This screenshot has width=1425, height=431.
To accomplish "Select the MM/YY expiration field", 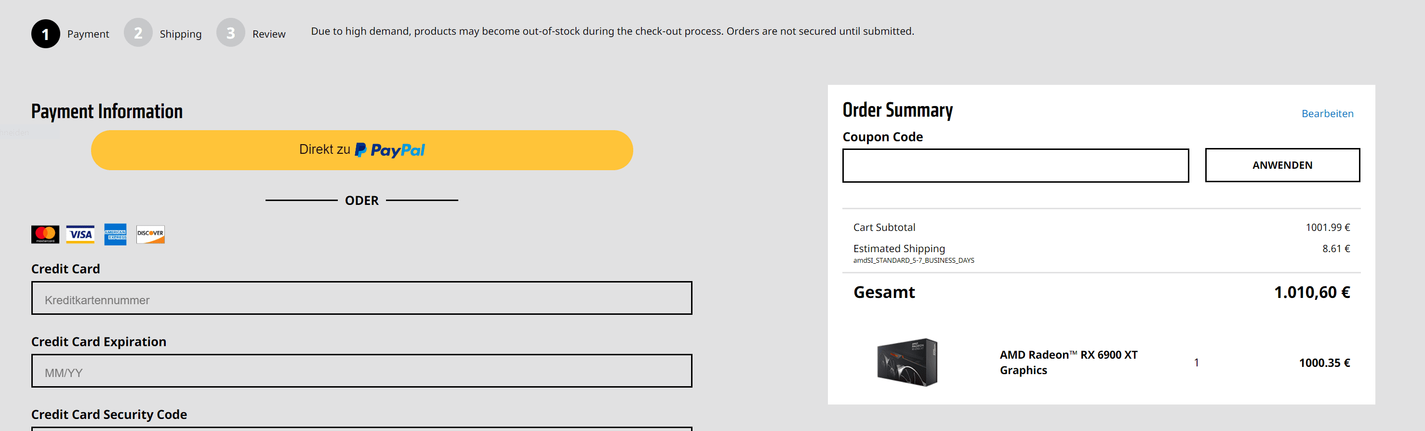I will [361, 371].
